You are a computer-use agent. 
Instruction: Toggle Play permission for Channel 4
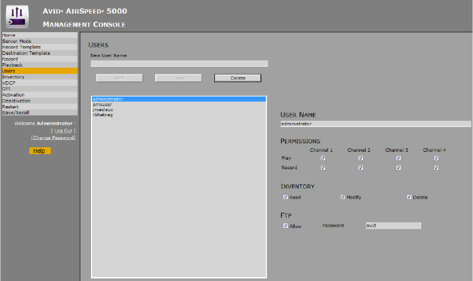[436, 158]
